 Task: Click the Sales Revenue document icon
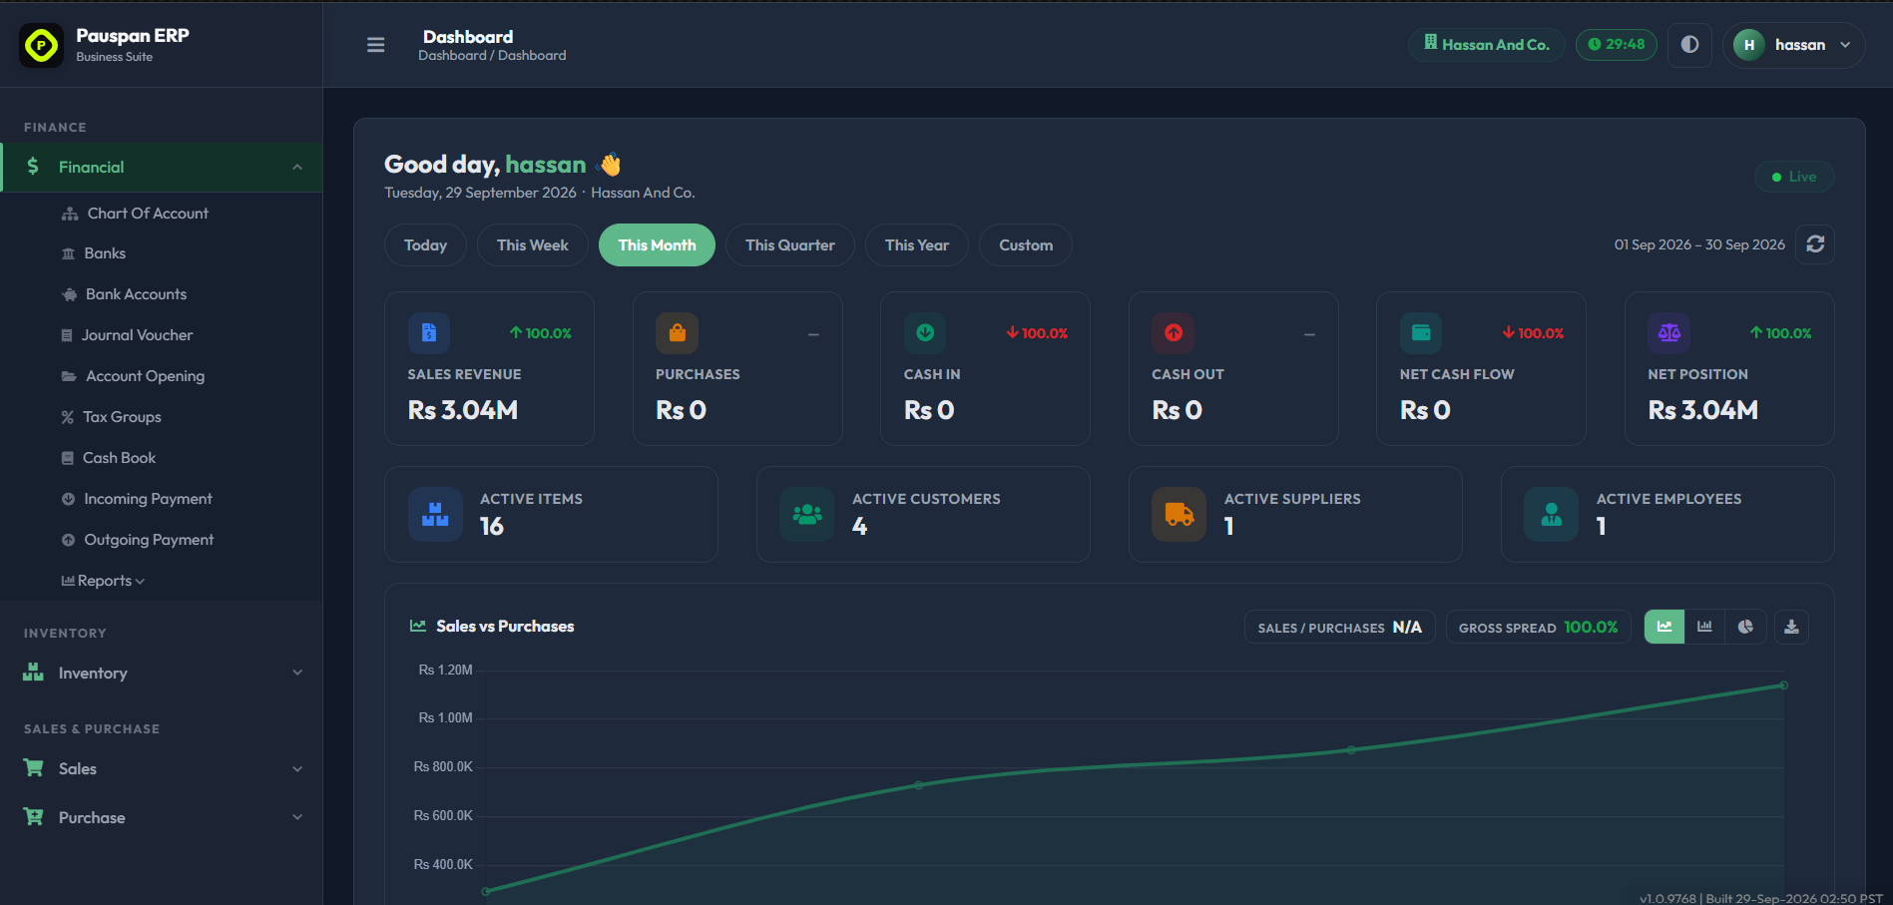click(x=429, y=333)
